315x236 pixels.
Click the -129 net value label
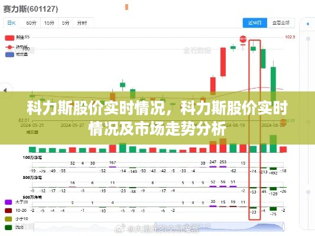(x=273, y=194)
